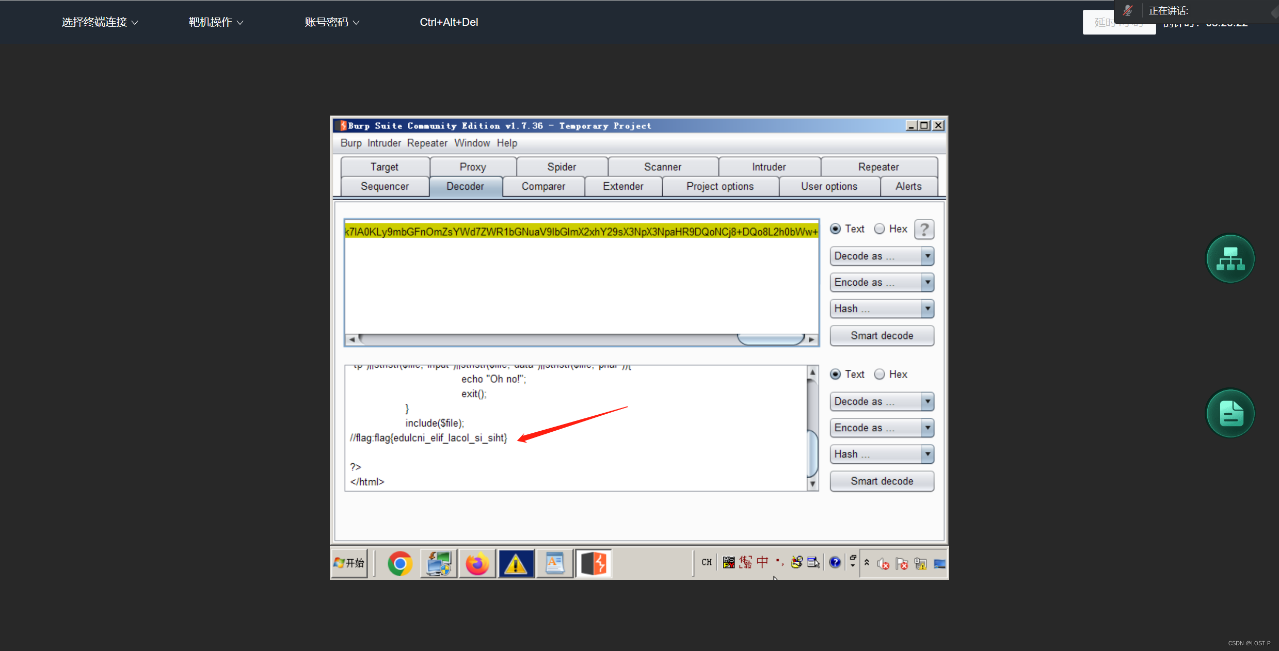The height and width of the screenshot is (651, 1279).
Task: Click the language bar restore icon
Action: tap(853, 558)
